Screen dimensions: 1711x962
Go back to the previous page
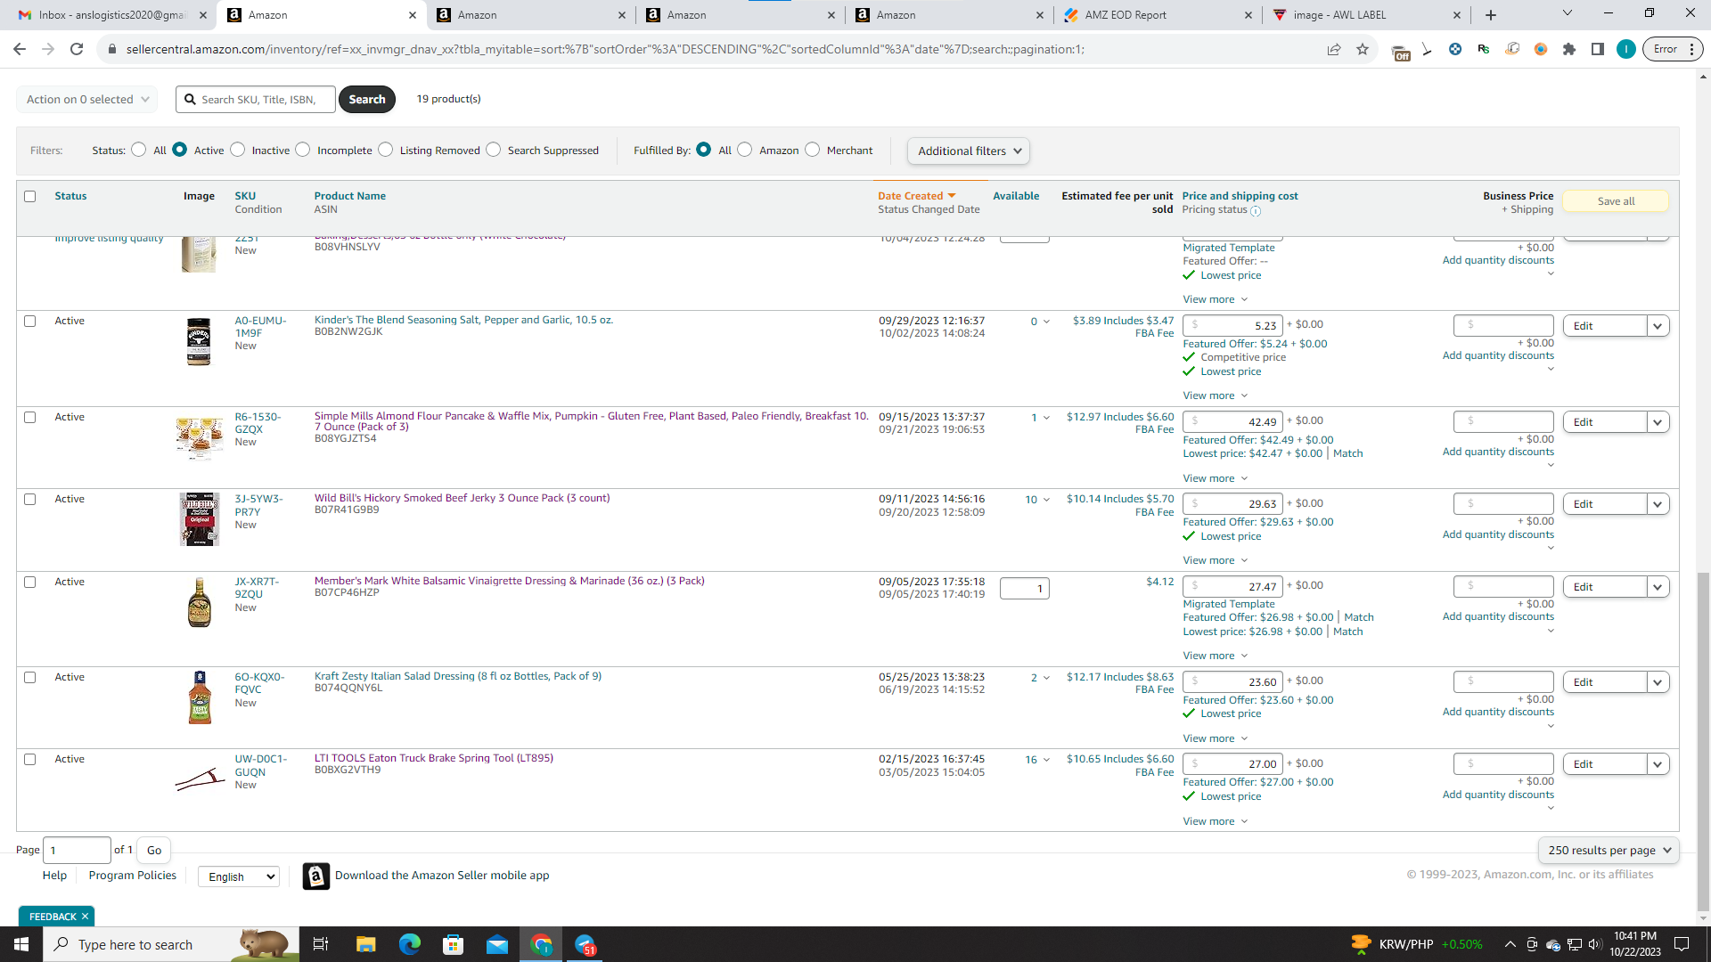20,49
